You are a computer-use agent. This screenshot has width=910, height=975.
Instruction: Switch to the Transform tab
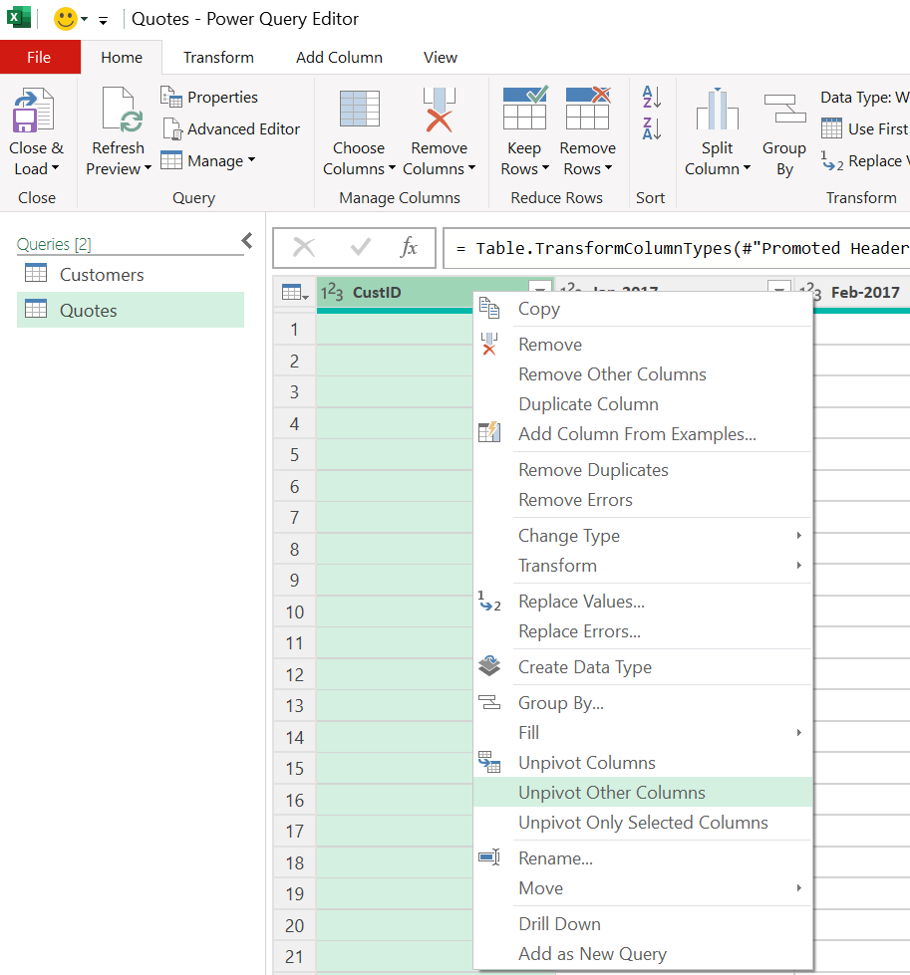(218, 57)
